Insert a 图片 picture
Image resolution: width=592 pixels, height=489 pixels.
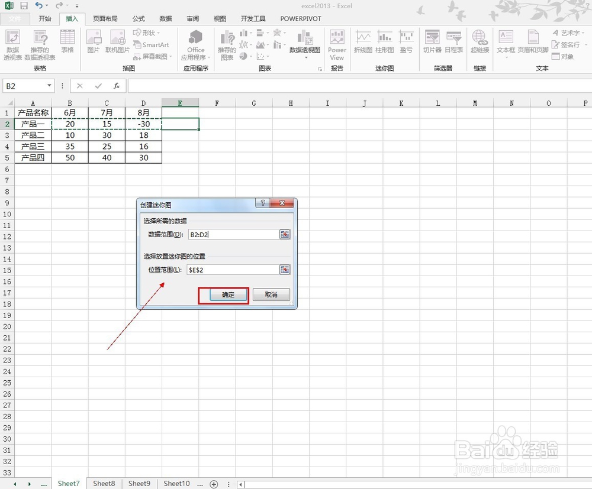click(94, 41)
